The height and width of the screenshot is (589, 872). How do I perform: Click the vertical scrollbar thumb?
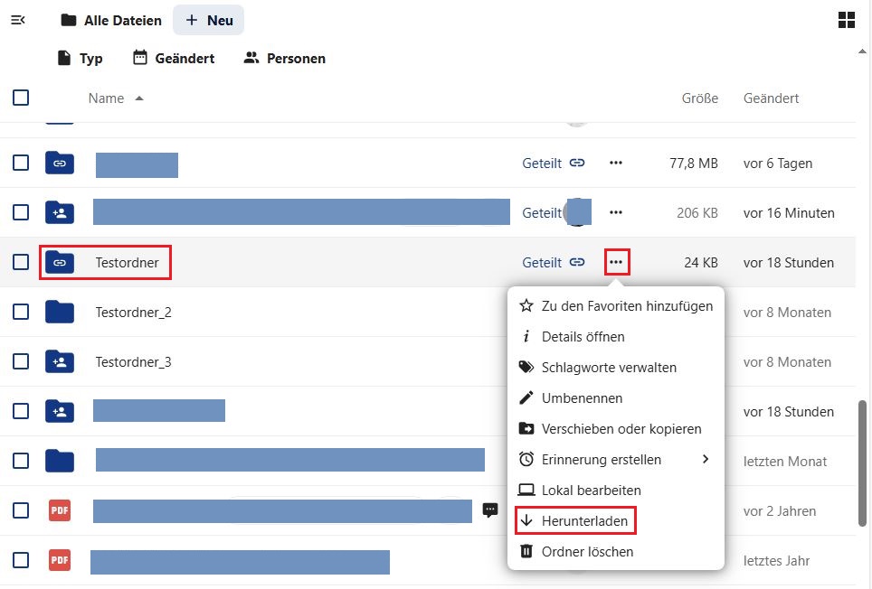click(x=863, y=461)
